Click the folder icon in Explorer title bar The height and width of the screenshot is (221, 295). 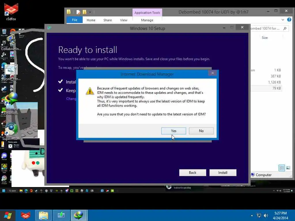[69, 12]
